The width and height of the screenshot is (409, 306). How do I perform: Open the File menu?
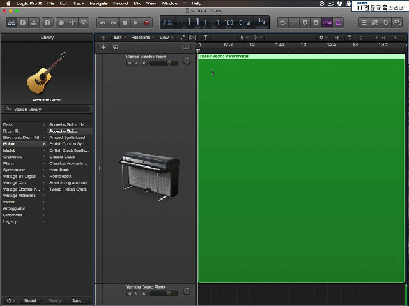click(50, 3)
